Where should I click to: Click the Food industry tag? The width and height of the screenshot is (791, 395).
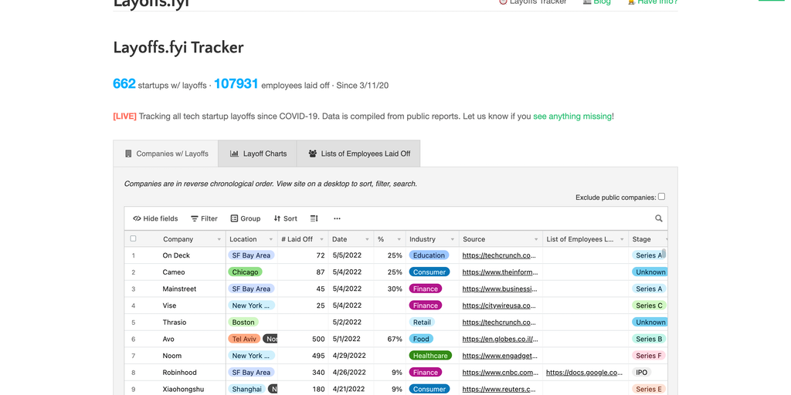click(421, 339)
